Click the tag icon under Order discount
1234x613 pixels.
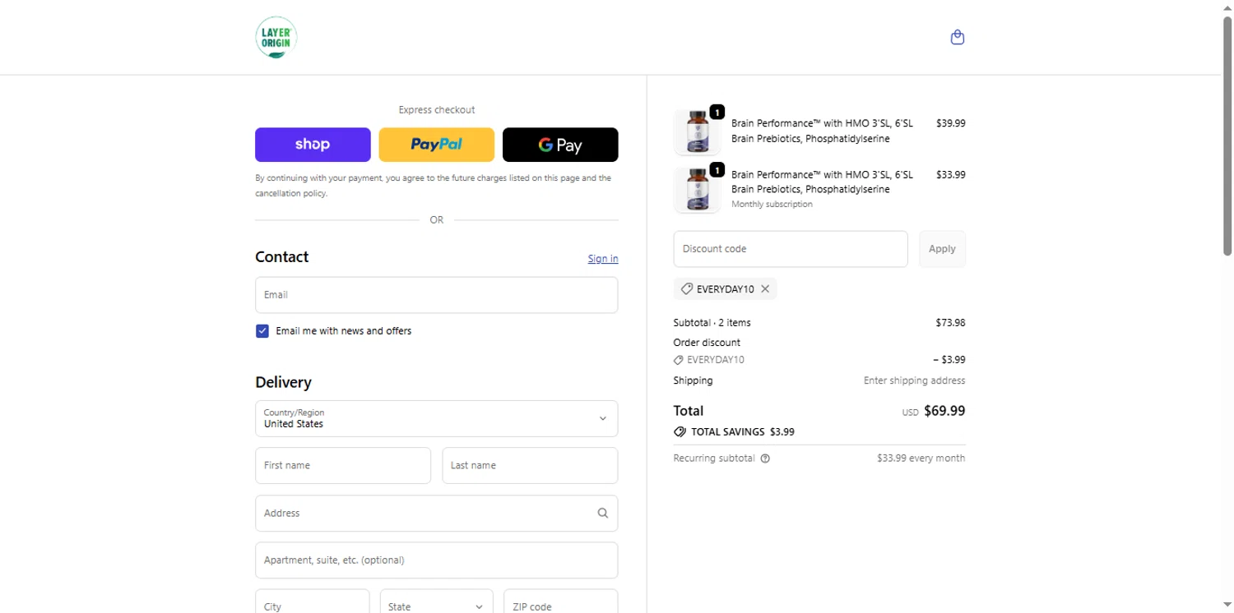point(679,360)
